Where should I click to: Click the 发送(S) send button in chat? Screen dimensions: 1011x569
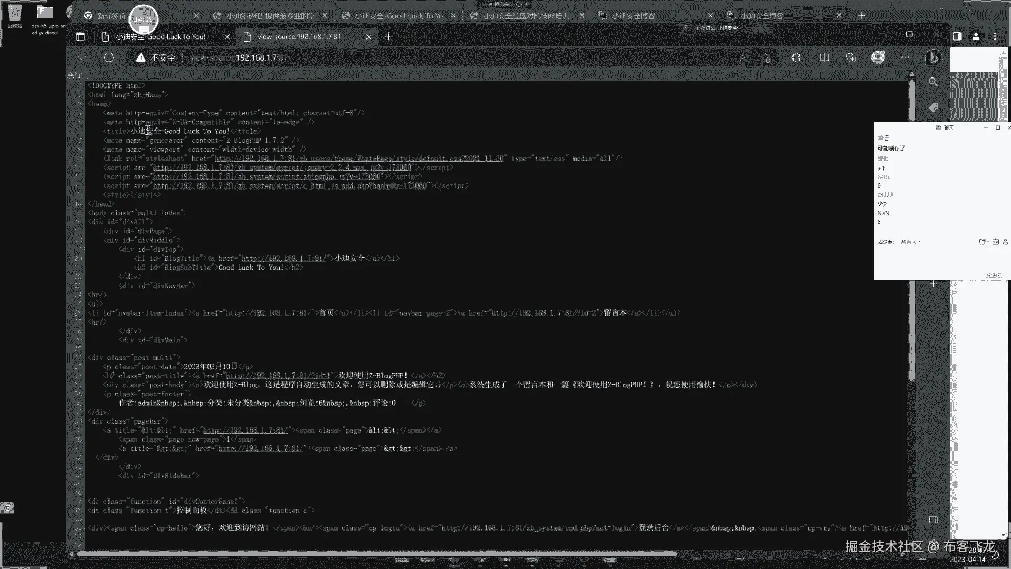pyautogui.click(x=994, y=276)
